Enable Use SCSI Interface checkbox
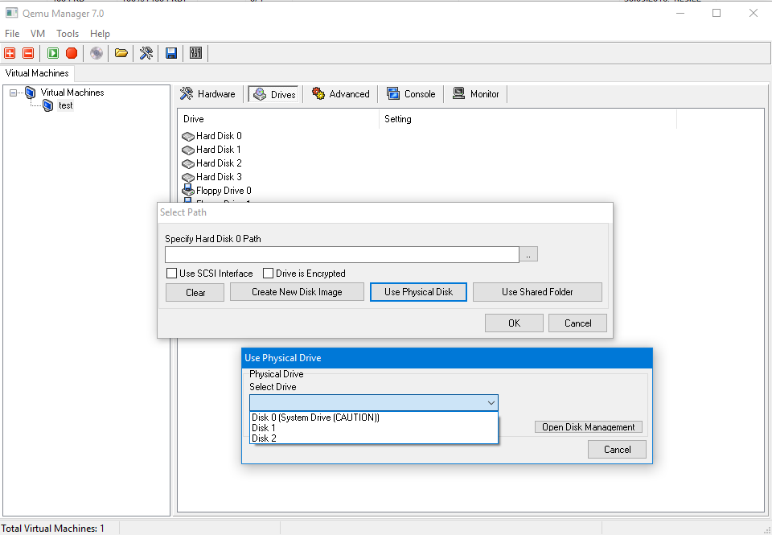This screenshot has height=535, width=772. [171, 273]
